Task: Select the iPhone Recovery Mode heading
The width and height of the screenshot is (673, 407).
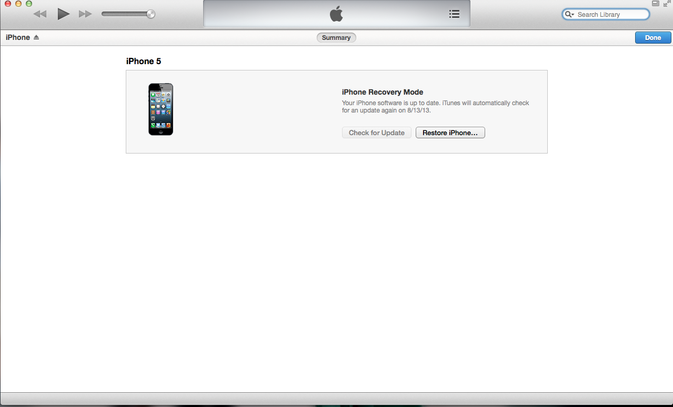Action: pyautogui.click(x=383, y=92)
